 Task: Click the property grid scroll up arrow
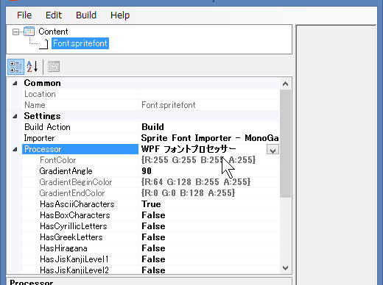pyautogui.click(x=285, y=84)
